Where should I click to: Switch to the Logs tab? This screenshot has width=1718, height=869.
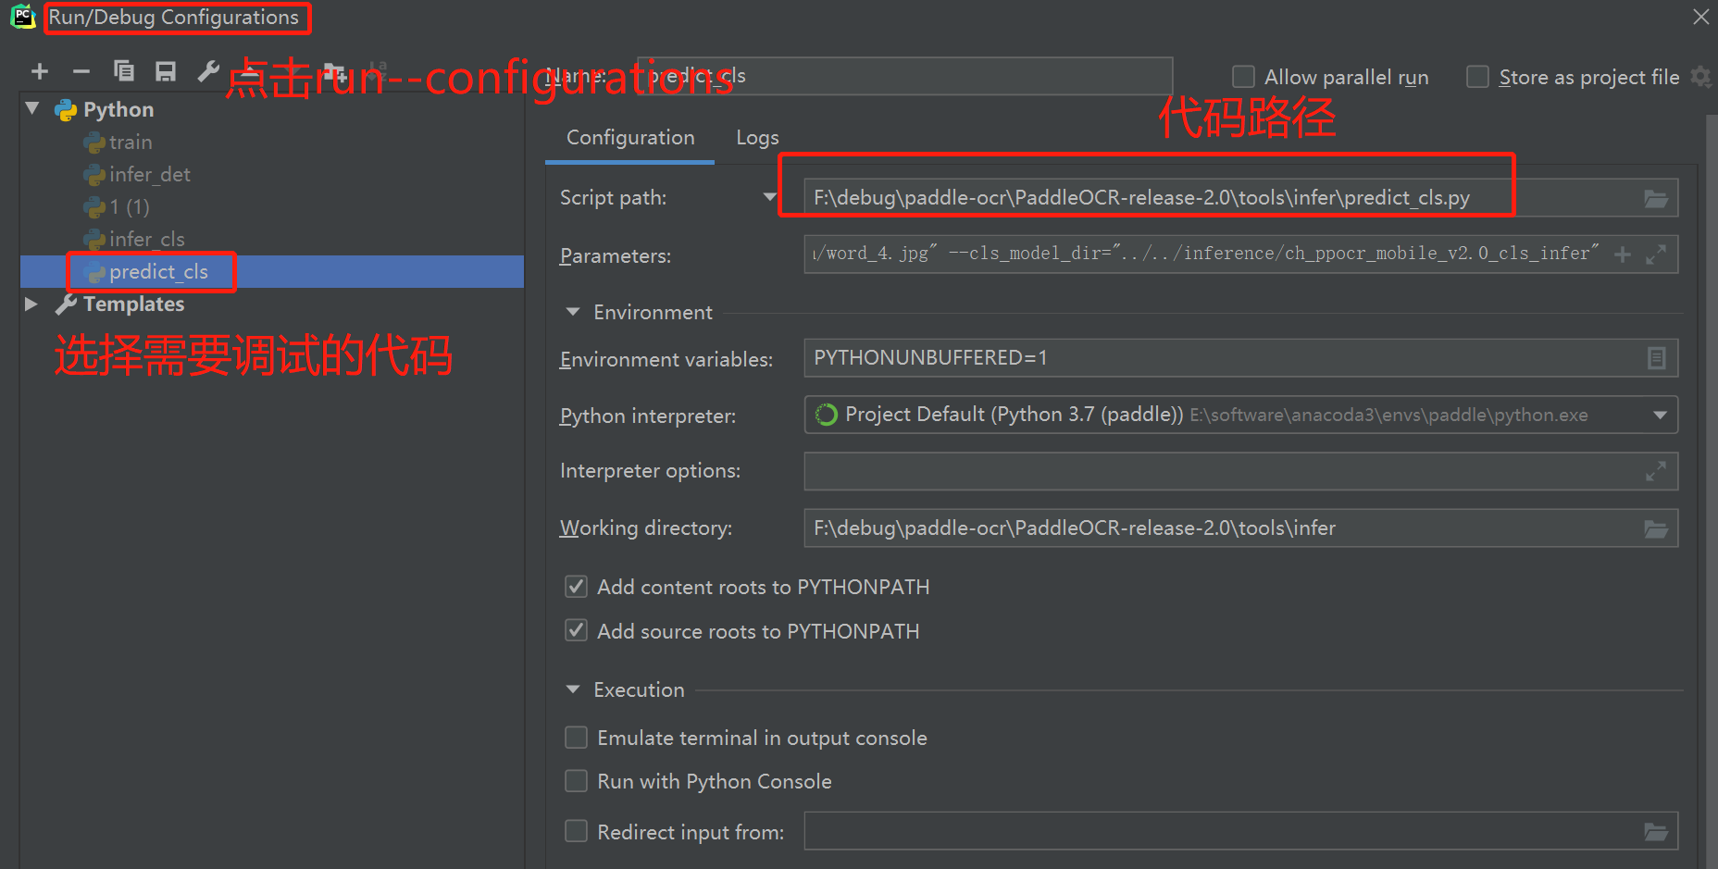click(756, 137)
